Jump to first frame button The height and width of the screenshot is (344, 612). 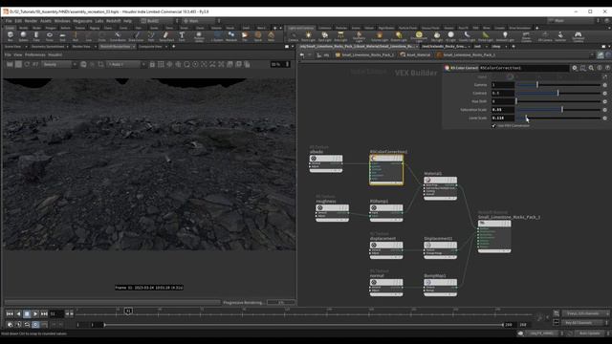[10, 313]
